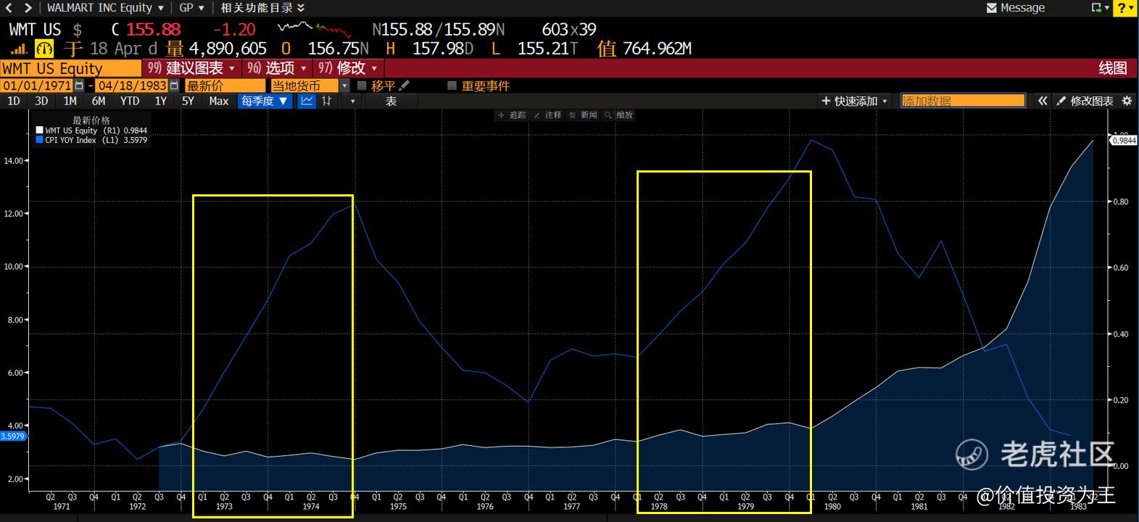Screen dimensions: 1139x522
Task: Select the 1M range tab
Action: click(70, 101)
